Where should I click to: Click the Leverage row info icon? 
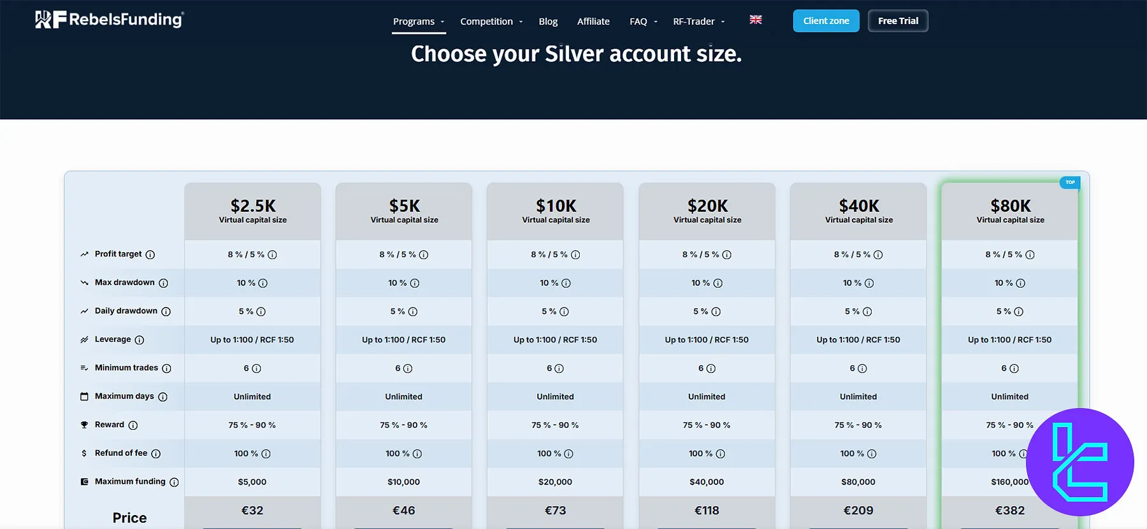coord(141,339)
